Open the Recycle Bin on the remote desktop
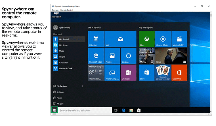 tap(56, 15)
